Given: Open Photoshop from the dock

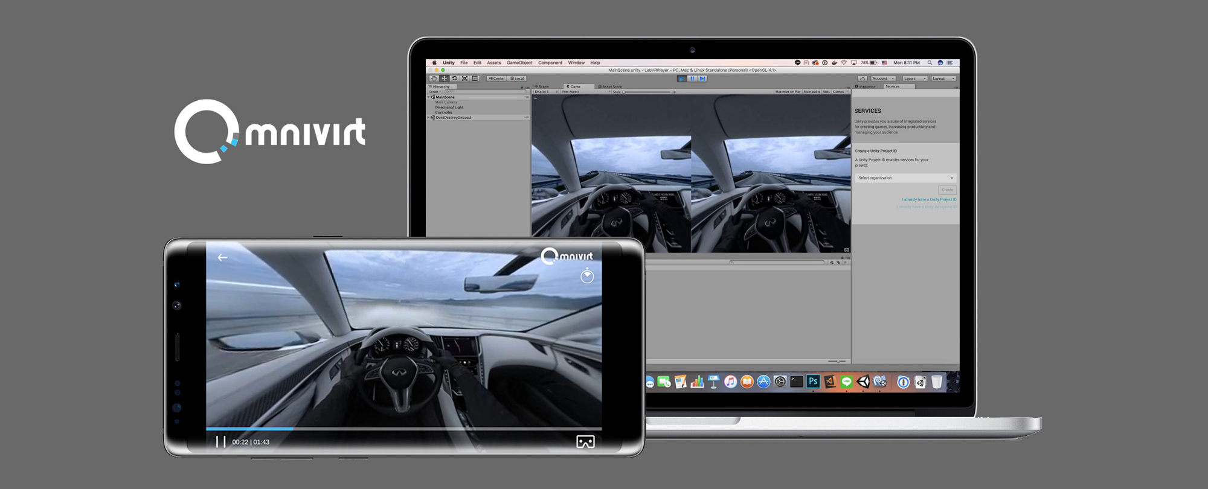Looking at the screenshot, I should click(x=813, y=382).
